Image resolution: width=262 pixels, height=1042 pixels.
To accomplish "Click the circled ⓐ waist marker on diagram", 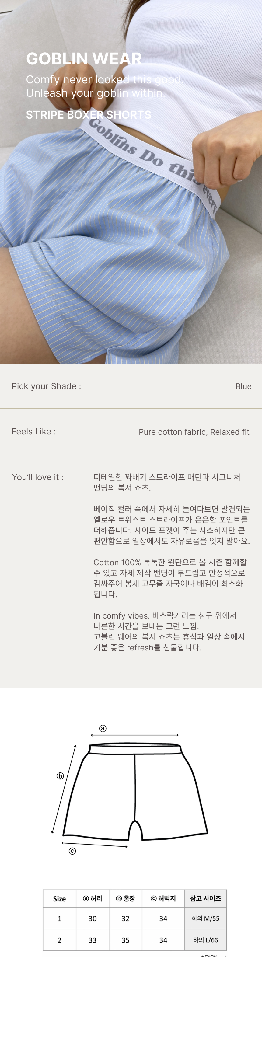I will pyautogui.click(x=103, y=728).
